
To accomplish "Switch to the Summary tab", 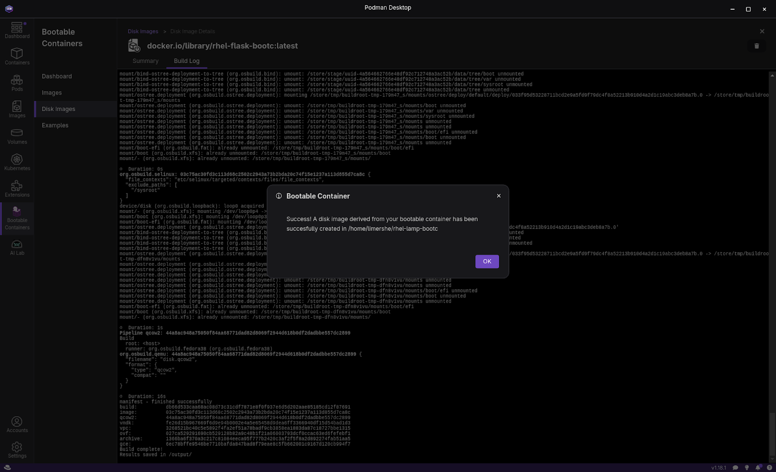I will [145, 61].
